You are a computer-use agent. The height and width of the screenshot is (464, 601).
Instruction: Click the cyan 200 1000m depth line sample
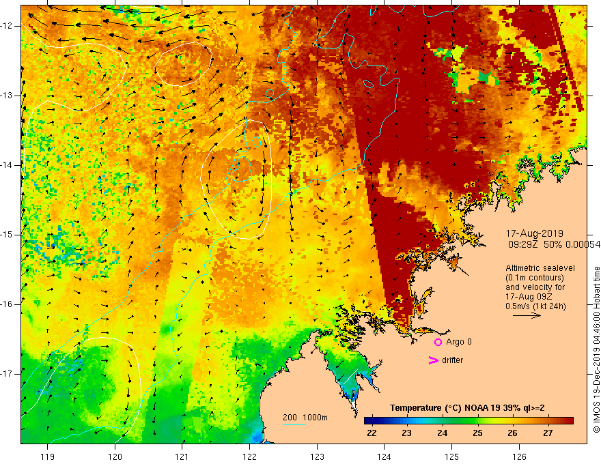tap(294, 424)
